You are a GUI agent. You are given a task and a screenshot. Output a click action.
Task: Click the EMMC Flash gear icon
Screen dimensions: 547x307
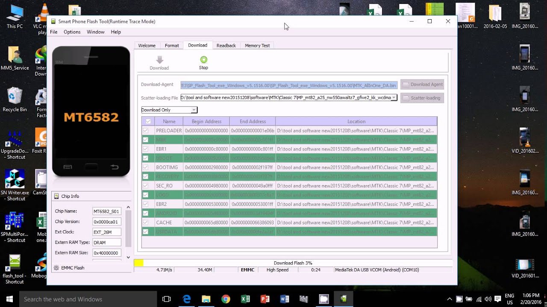pyautogui.click(x=56, y=268)
